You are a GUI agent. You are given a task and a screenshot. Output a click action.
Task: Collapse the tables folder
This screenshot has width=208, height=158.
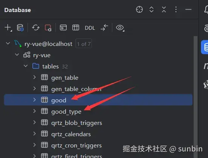point(26,66)
